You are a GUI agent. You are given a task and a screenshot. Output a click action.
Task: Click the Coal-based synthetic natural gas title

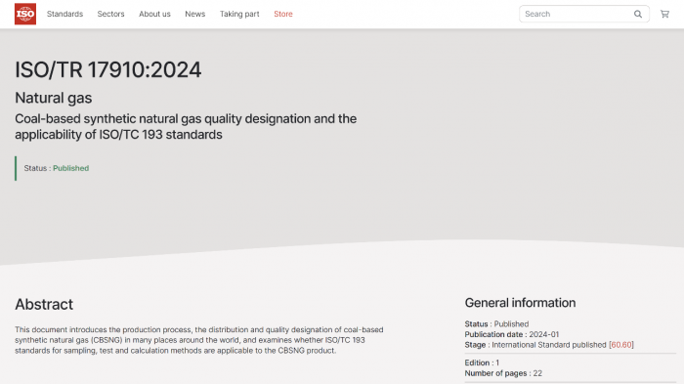[x=186, y=127]
